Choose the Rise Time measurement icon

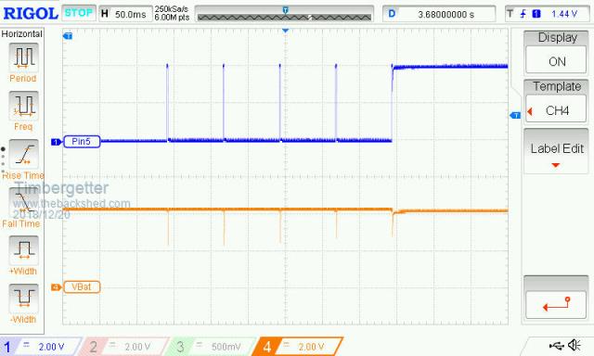click(23, 154)
